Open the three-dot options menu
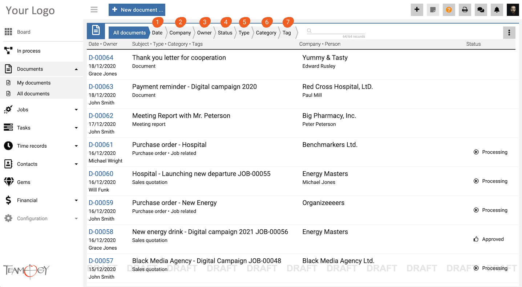Viewport: 522px width, 287px height. (509, 33)
